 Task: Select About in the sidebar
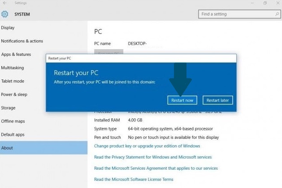pos(43,148)
